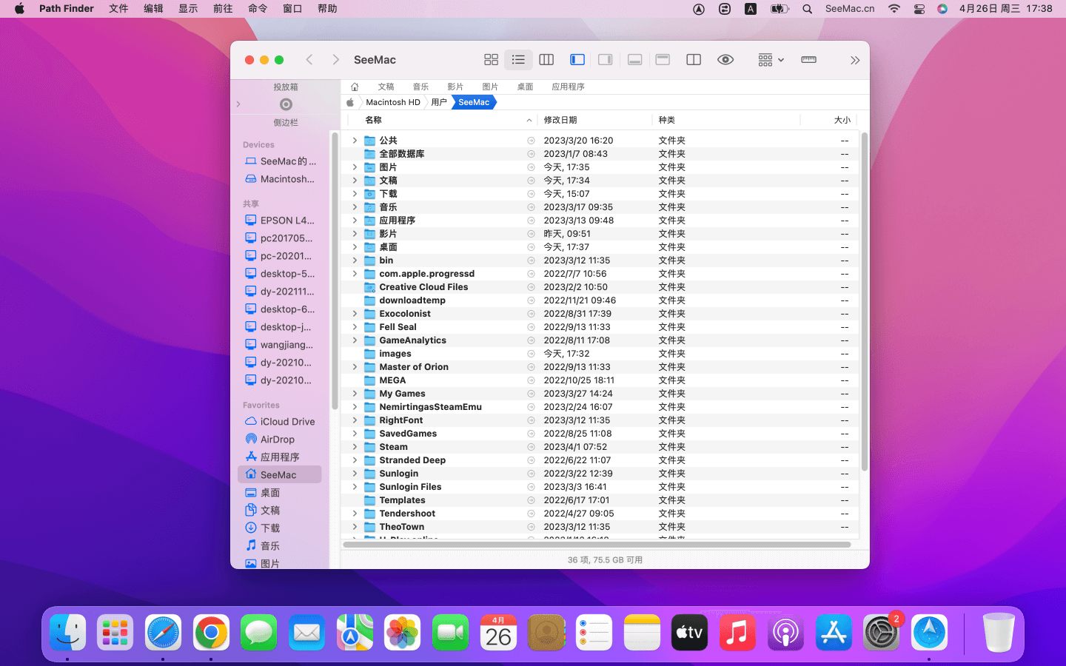Click the file list horizontal scrollbar
This screenshot has height=666, width=1066.
[x=597, y=545]
